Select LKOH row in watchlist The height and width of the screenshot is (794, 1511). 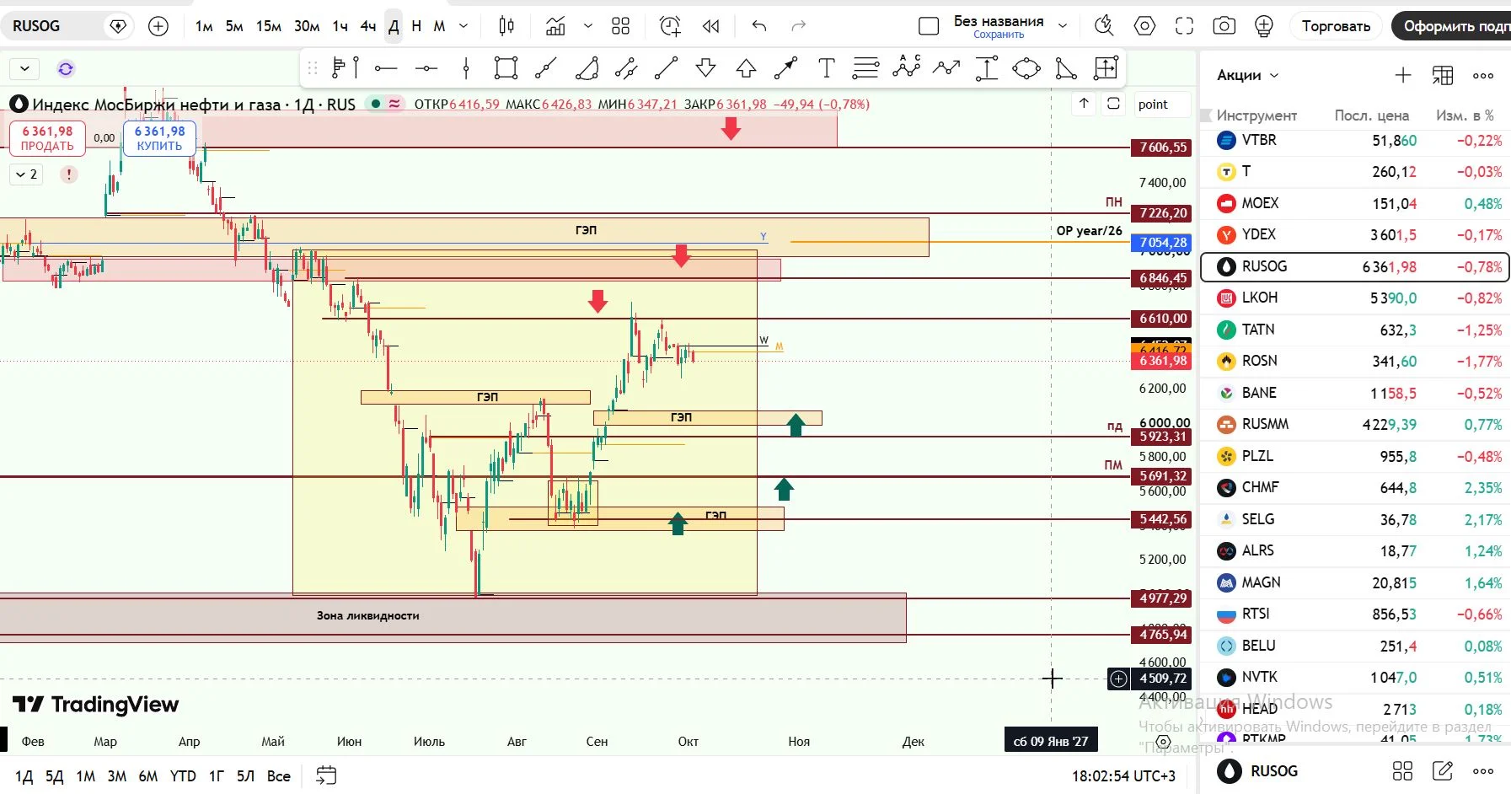click(1355, 298)
